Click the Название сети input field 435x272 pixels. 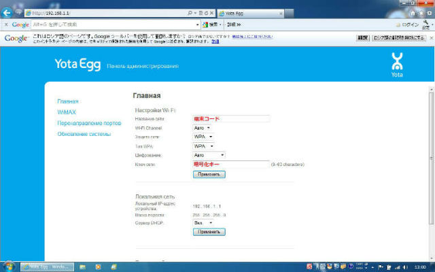click(231, 118)
